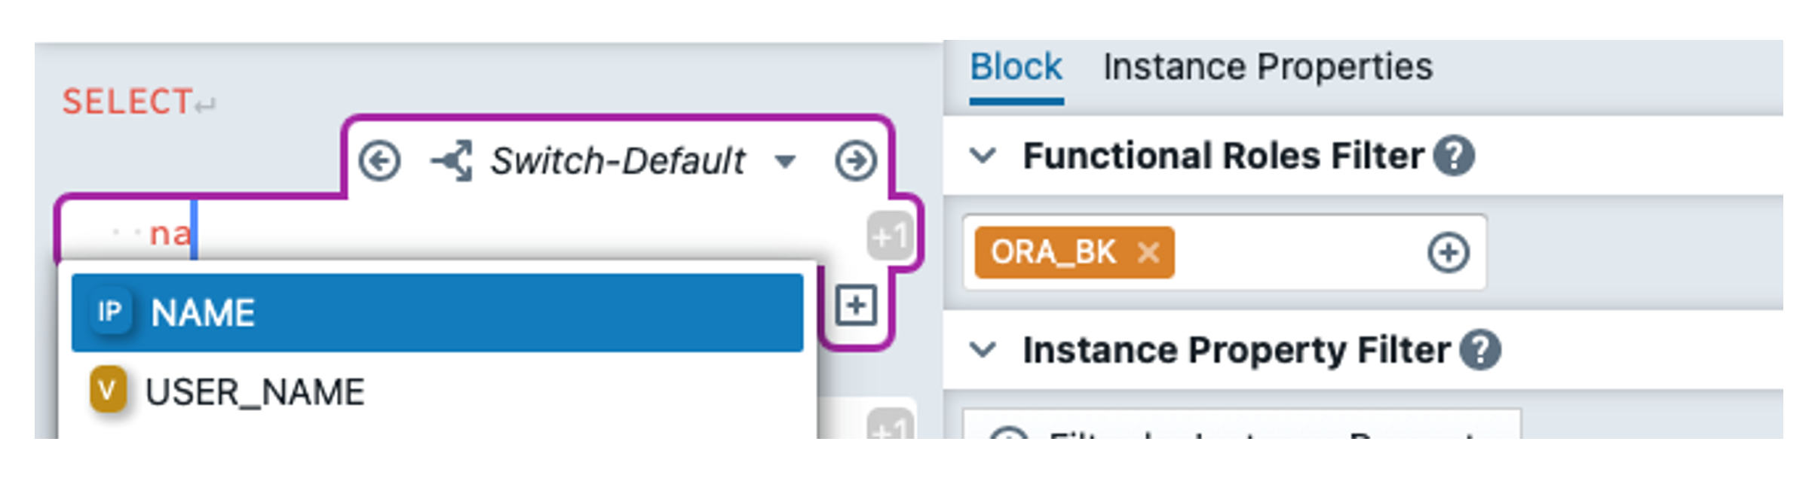Open the Switch-Default dropdown arrow

tap(785, 161)
